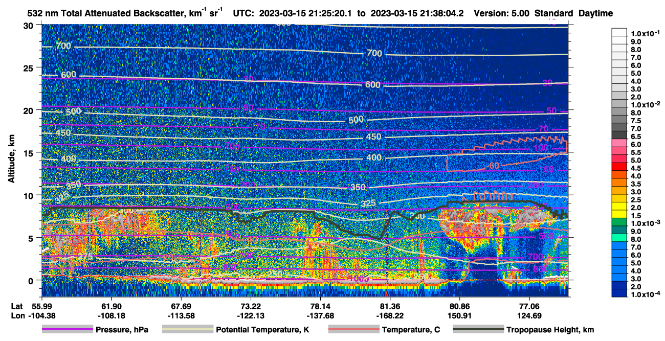Image resolution: width=665 pixels, height=341 pixels.
Task: Click the latitude value 73.22
Action: tap(250, 306)
